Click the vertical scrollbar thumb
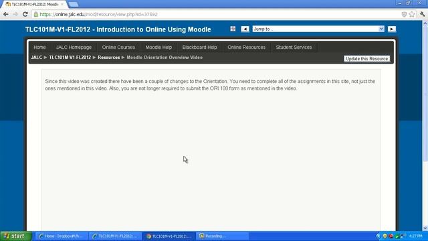Image resolution: width=428 pixels, height=241 pixels. pyautogui.click(x=425, y=94)
